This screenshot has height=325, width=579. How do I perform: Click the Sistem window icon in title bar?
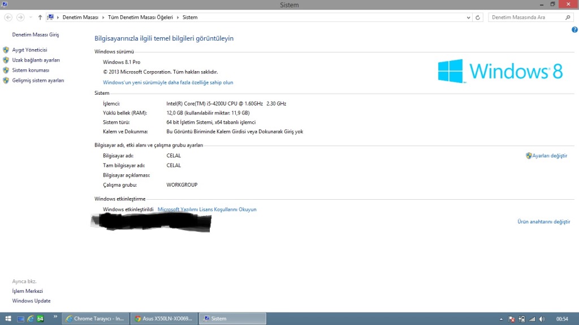(x=5, y=5)
